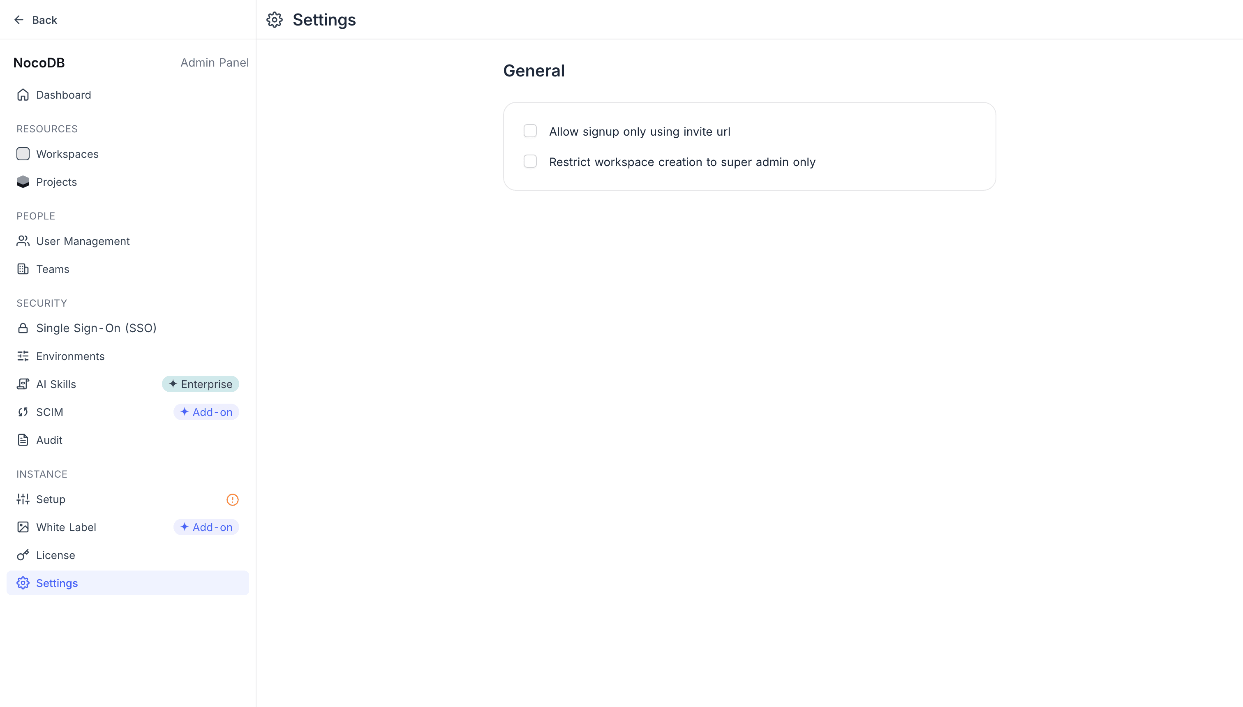The image size is (1243, 707).
Task: Click the SCIM sync icon
Action: tap(23, 412)
